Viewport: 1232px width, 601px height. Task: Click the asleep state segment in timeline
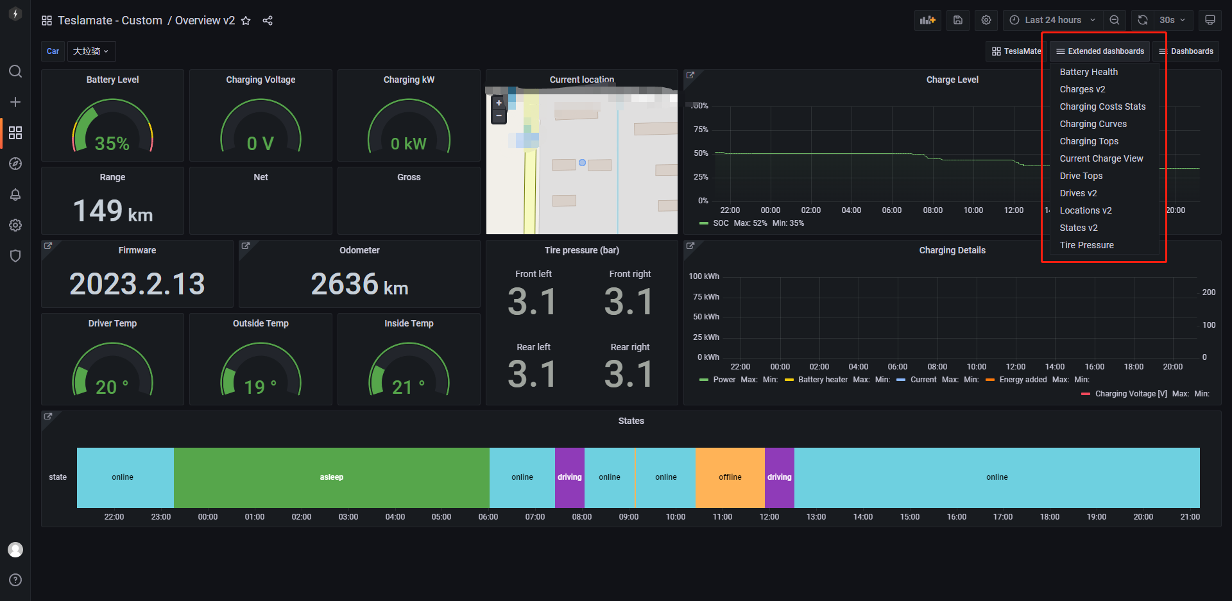332,477
